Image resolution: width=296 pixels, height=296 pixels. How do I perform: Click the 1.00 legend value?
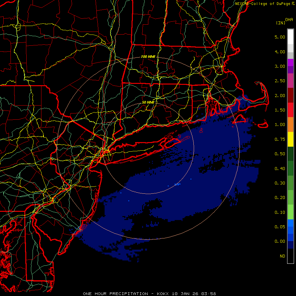pyautogui.click(x=280, y=125)
